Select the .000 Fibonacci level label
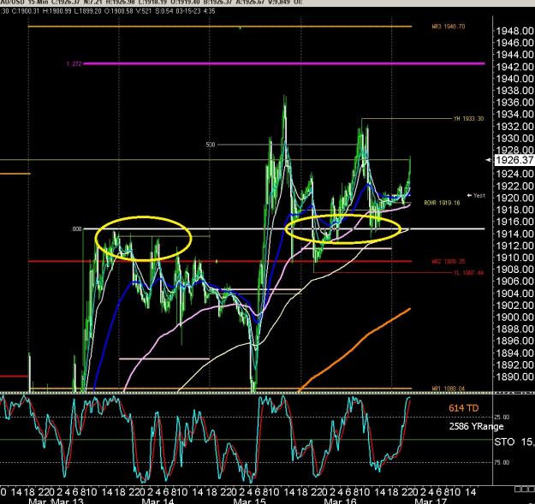This screenshot has width=535, height=504. point(77,229)
